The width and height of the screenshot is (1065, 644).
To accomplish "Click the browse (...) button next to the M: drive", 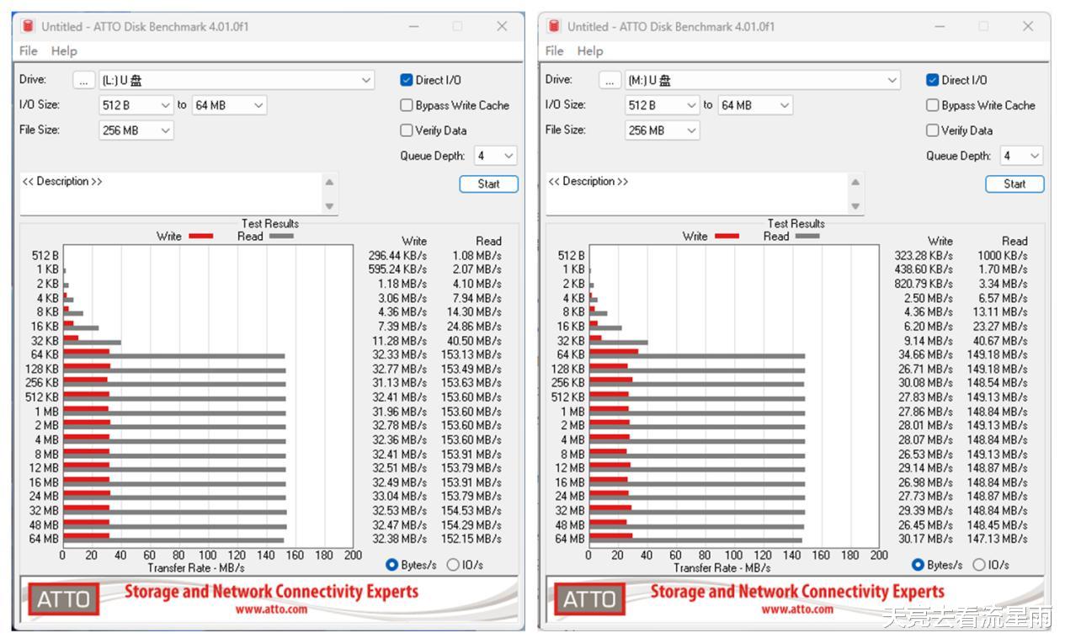I will pos(610,80).
